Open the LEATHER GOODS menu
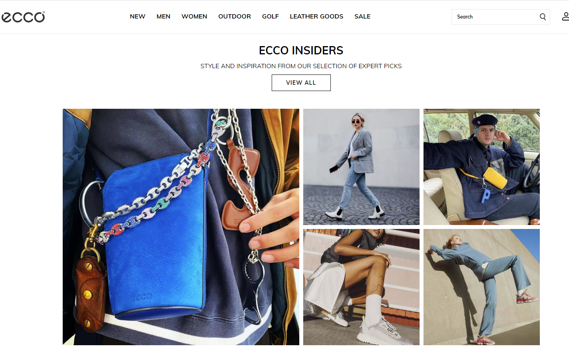 [317, 17]
